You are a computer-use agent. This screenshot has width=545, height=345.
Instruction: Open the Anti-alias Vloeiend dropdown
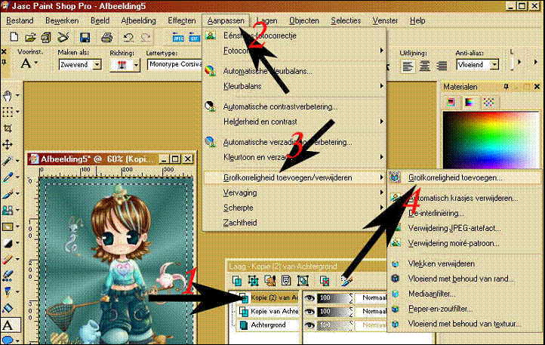click(494, 65)
